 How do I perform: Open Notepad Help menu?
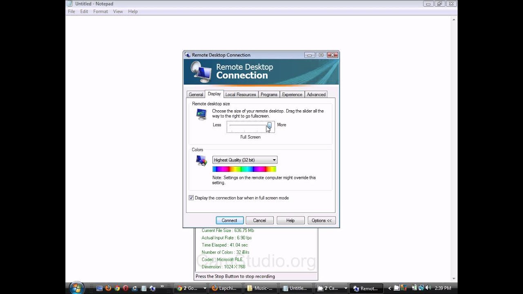(133, 11)
